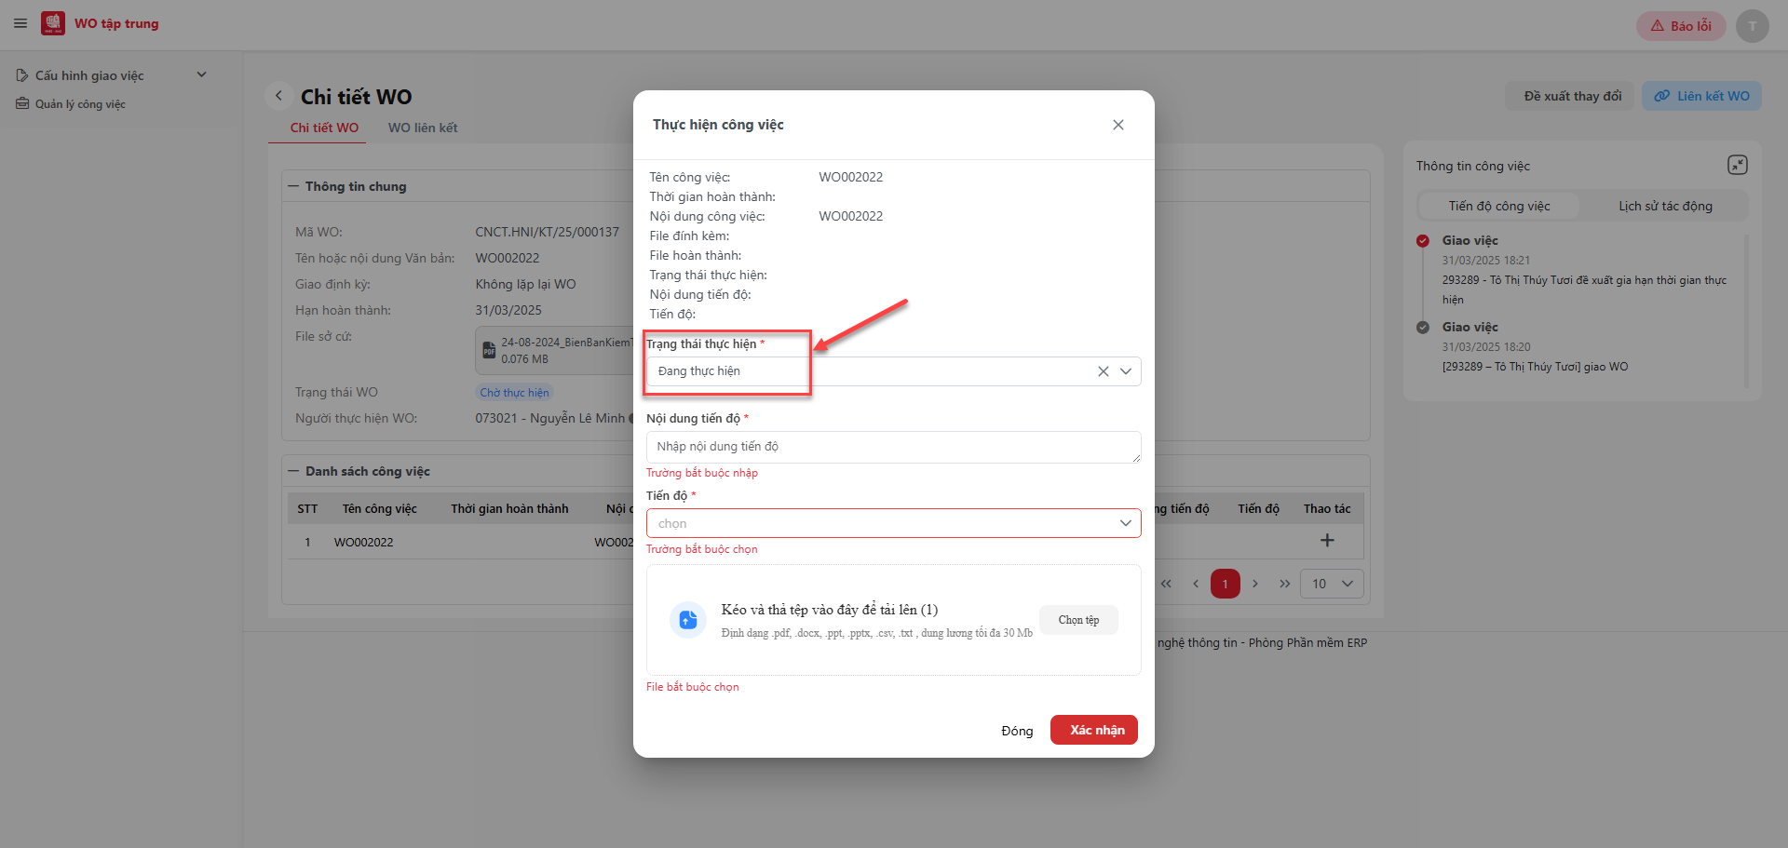Click the Hạn hoàn thành value 31/03/2025
The height and width of the screenshot is (848, 1788).
tap(508, 310)
